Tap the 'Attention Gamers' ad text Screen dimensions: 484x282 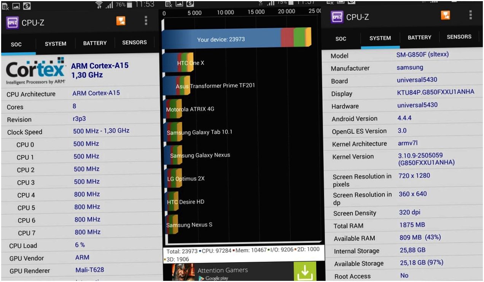(223, 270)
